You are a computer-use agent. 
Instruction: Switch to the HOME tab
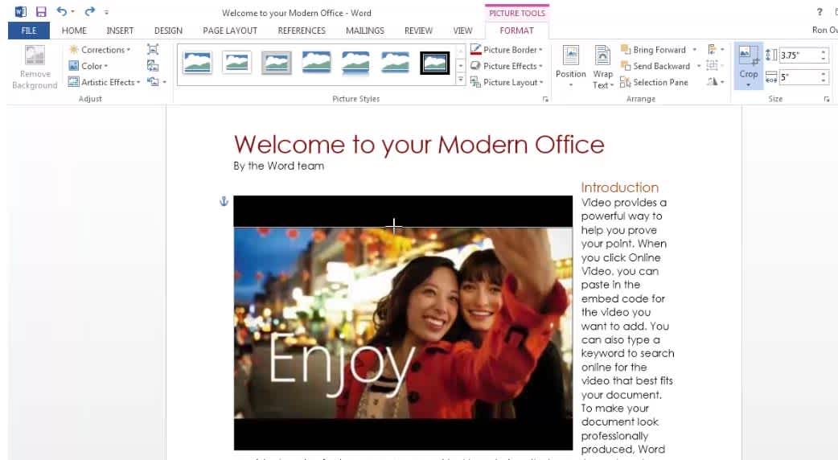(x=74, y=31)
